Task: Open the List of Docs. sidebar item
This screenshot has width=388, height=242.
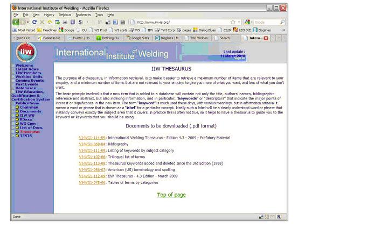Action: tap(31, 127)
